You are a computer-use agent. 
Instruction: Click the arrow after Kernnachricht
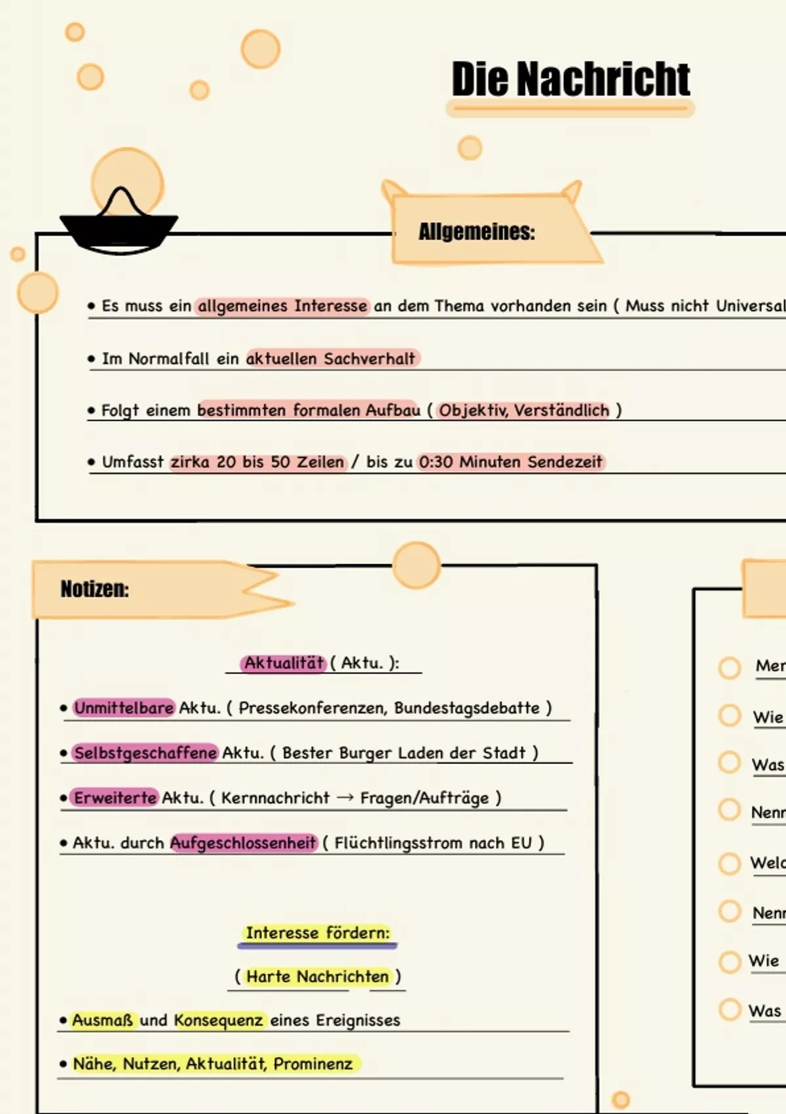[345, 798]
